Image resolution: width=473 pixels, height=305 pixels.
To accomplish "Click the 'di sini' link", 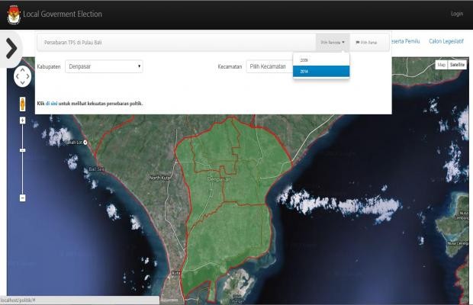I will click(51, 103).
